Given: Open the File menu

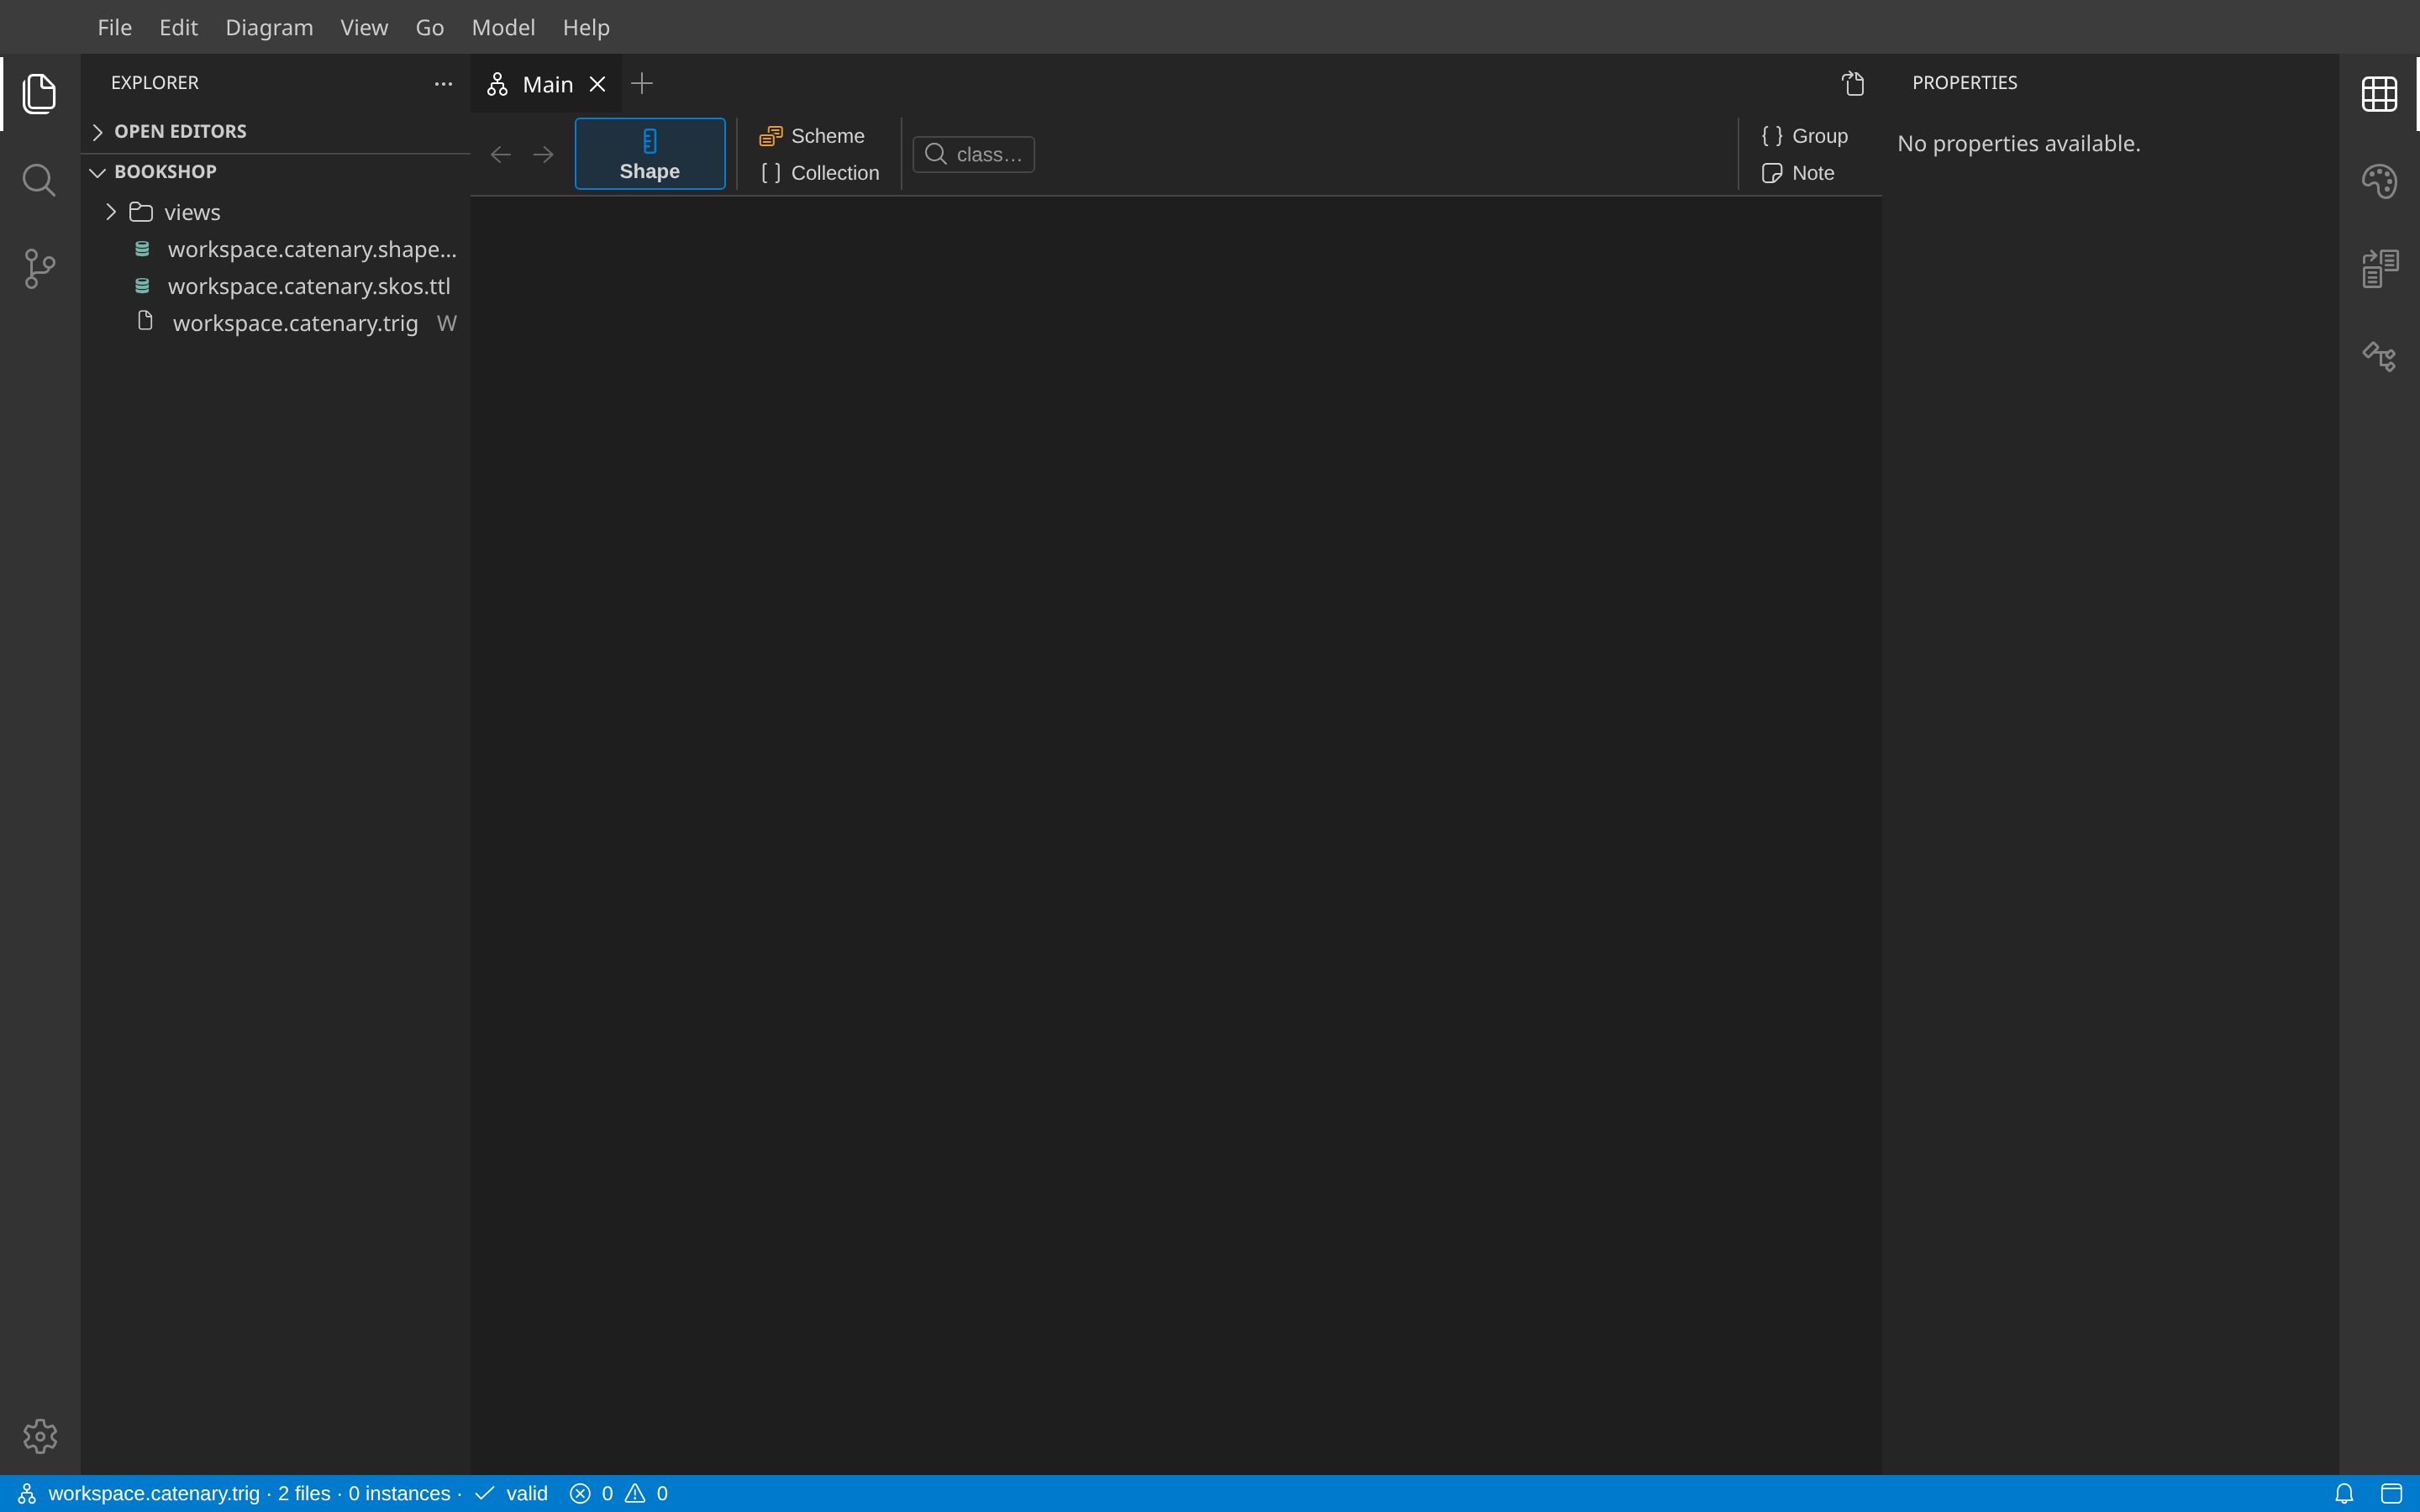Looking at the screenshot, I should [115, 28].
